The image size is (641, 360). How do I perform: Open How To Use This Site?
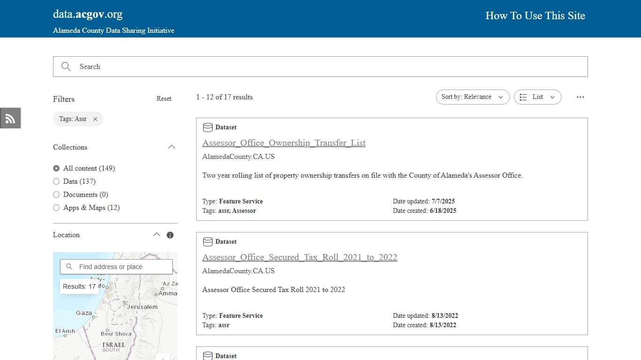click(x=535, y=15)
